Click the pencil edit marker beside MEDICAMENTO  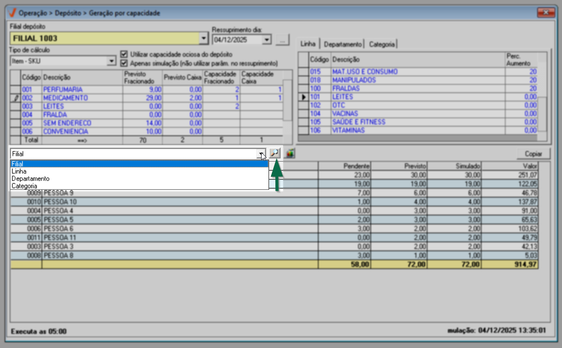click(16, 98)
